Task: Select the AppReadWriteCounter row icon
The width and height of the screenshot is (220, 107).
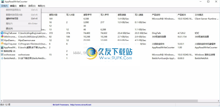Action: [2, 47]
